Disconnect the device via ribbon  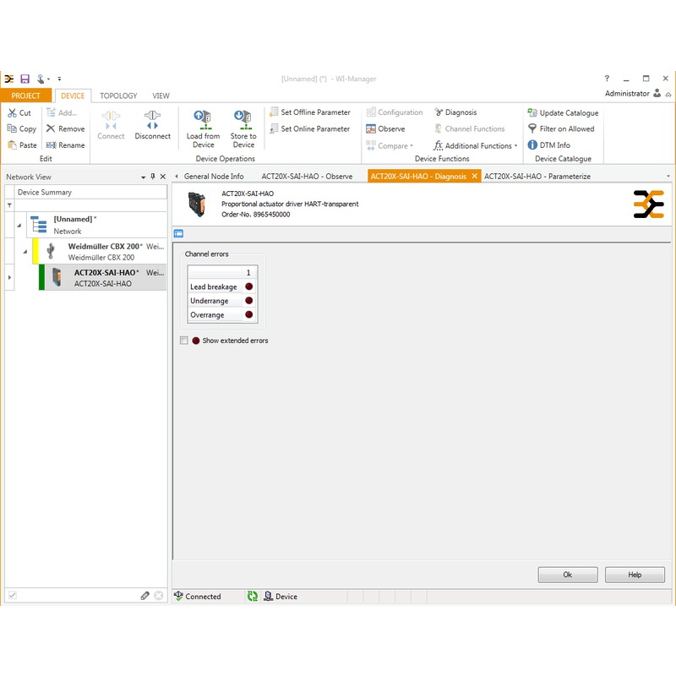click(153, 125)
